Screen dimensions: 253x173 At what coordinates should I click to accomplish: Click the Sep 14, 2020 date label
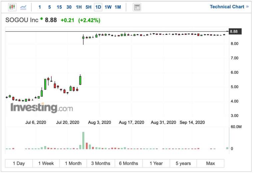[192, 123]
